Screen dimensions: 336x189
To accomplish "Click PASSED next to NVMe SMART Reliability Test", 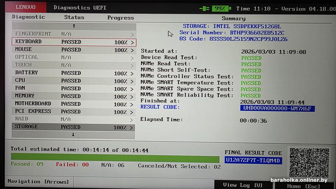I will tap(250, 96).
